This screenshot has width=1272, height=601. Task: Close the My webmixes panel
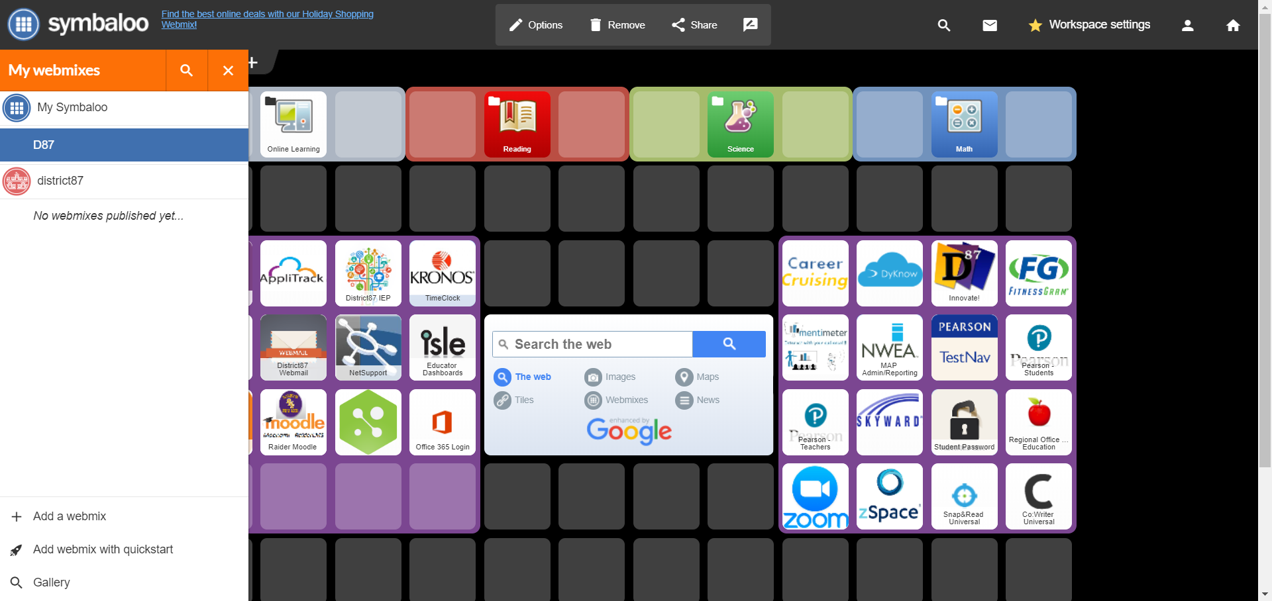[228, 70]
